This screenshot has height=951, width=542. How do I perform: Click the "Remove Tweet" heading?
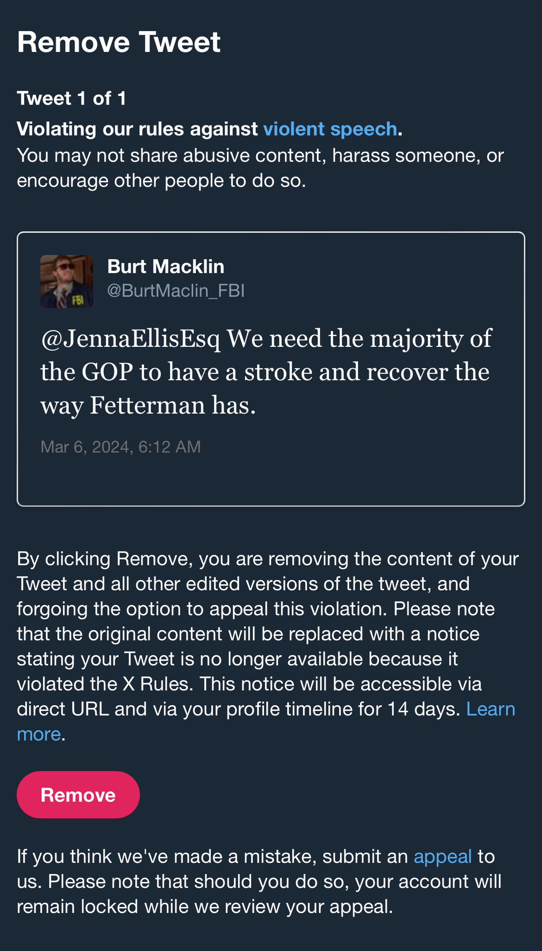tap(119, 42)
